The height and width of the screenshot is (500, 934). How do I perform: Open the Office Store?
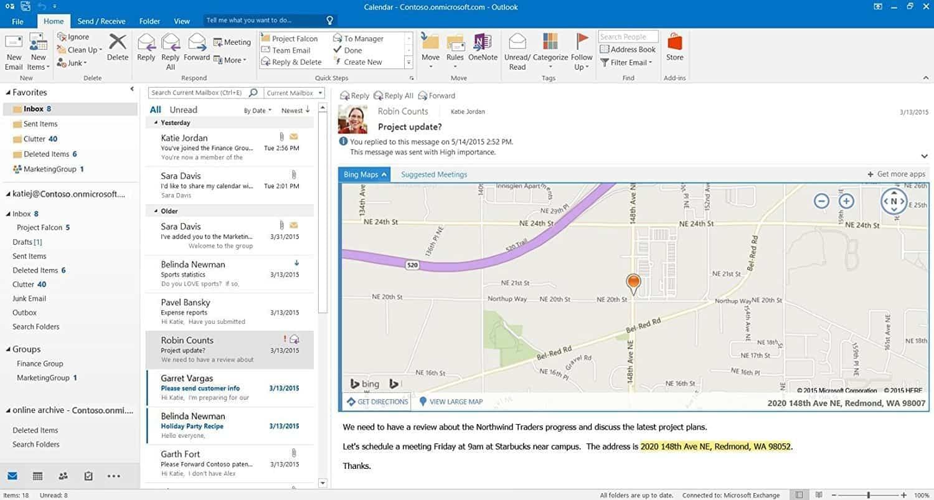[x=674, y=49]
